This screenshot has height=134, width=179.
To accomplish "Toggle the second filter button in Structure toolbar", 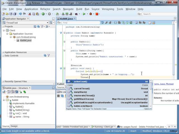I will tap(13, 92).
